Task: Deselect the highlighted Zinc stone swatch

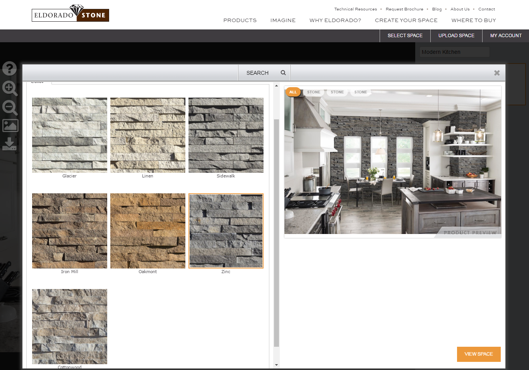Action: coord(226,231)
